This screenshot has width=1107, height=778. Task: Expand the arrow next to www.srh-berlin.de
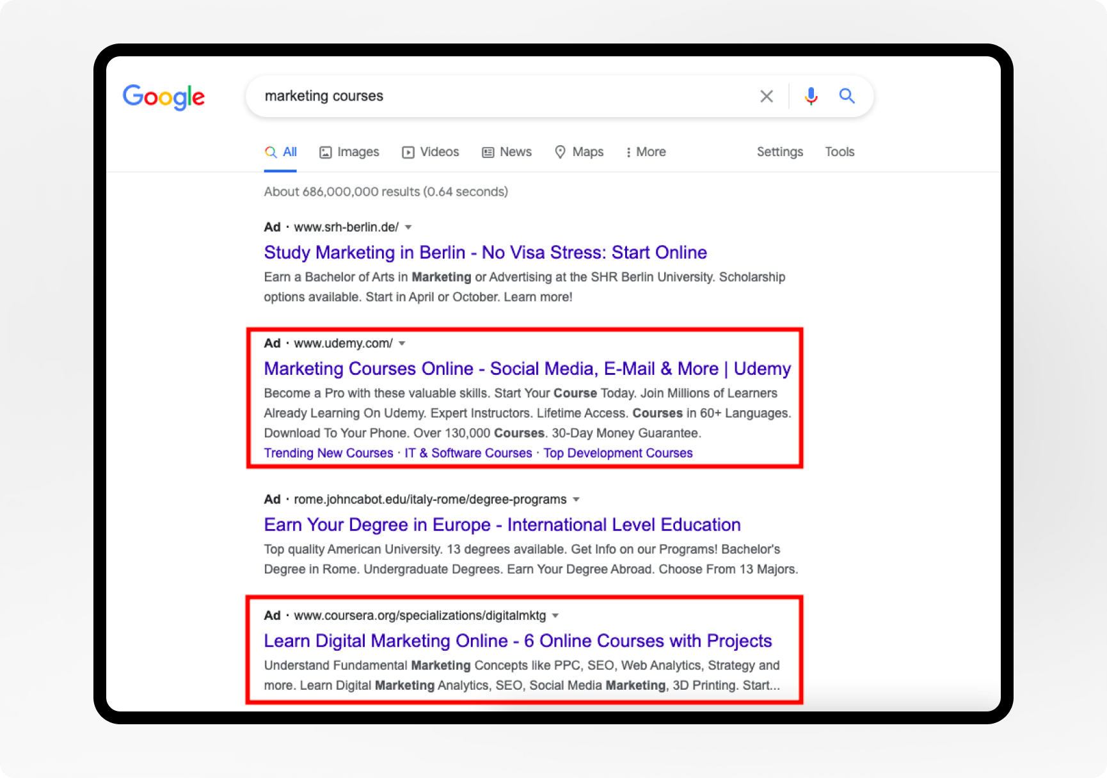pyautogui.click(x=408, y=227)
